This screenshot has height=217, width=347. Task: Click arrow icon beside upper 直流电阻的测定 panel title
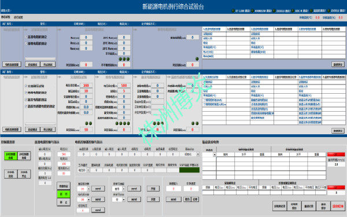point(60,30)
